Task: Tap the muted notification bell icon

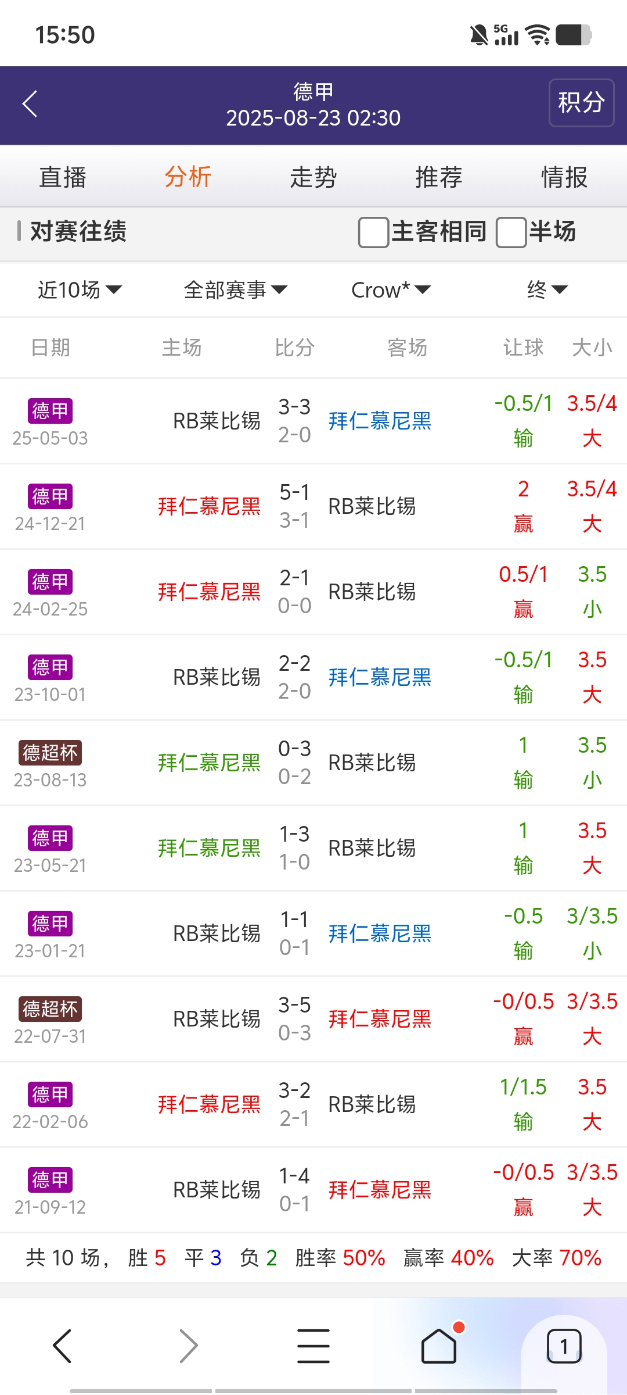Action: [x=479, y=35]
